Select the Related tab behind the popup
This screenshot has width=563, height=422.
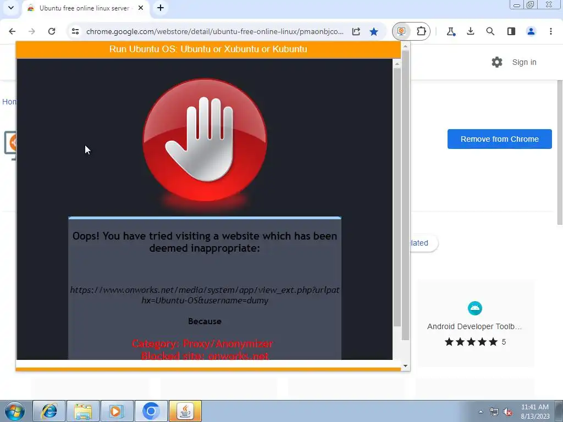pyautogui.click(x=424, y=243)
